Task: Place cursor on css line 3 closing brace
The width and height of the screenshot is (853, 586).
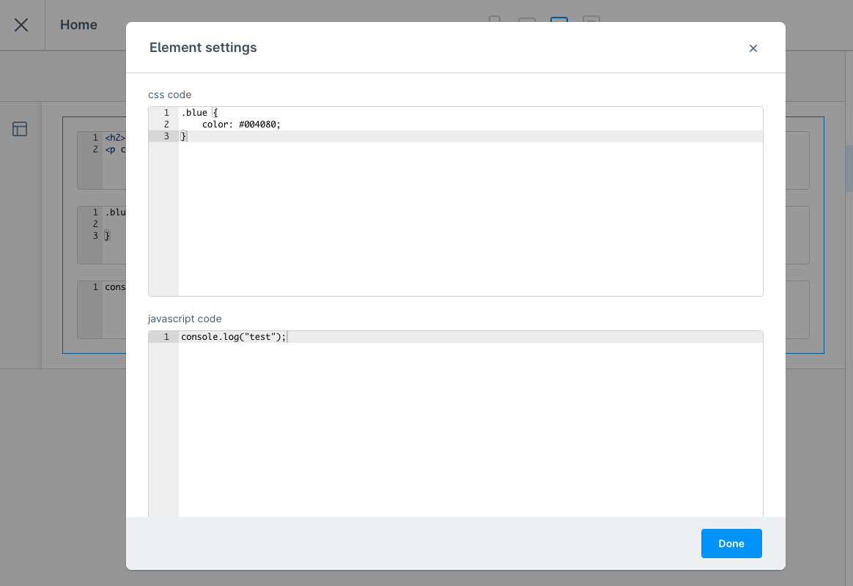Action: click(184, 136)
